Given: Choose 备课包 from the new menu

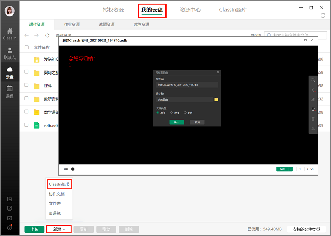Looking at the screenshot, I should [x=55, y=213].
